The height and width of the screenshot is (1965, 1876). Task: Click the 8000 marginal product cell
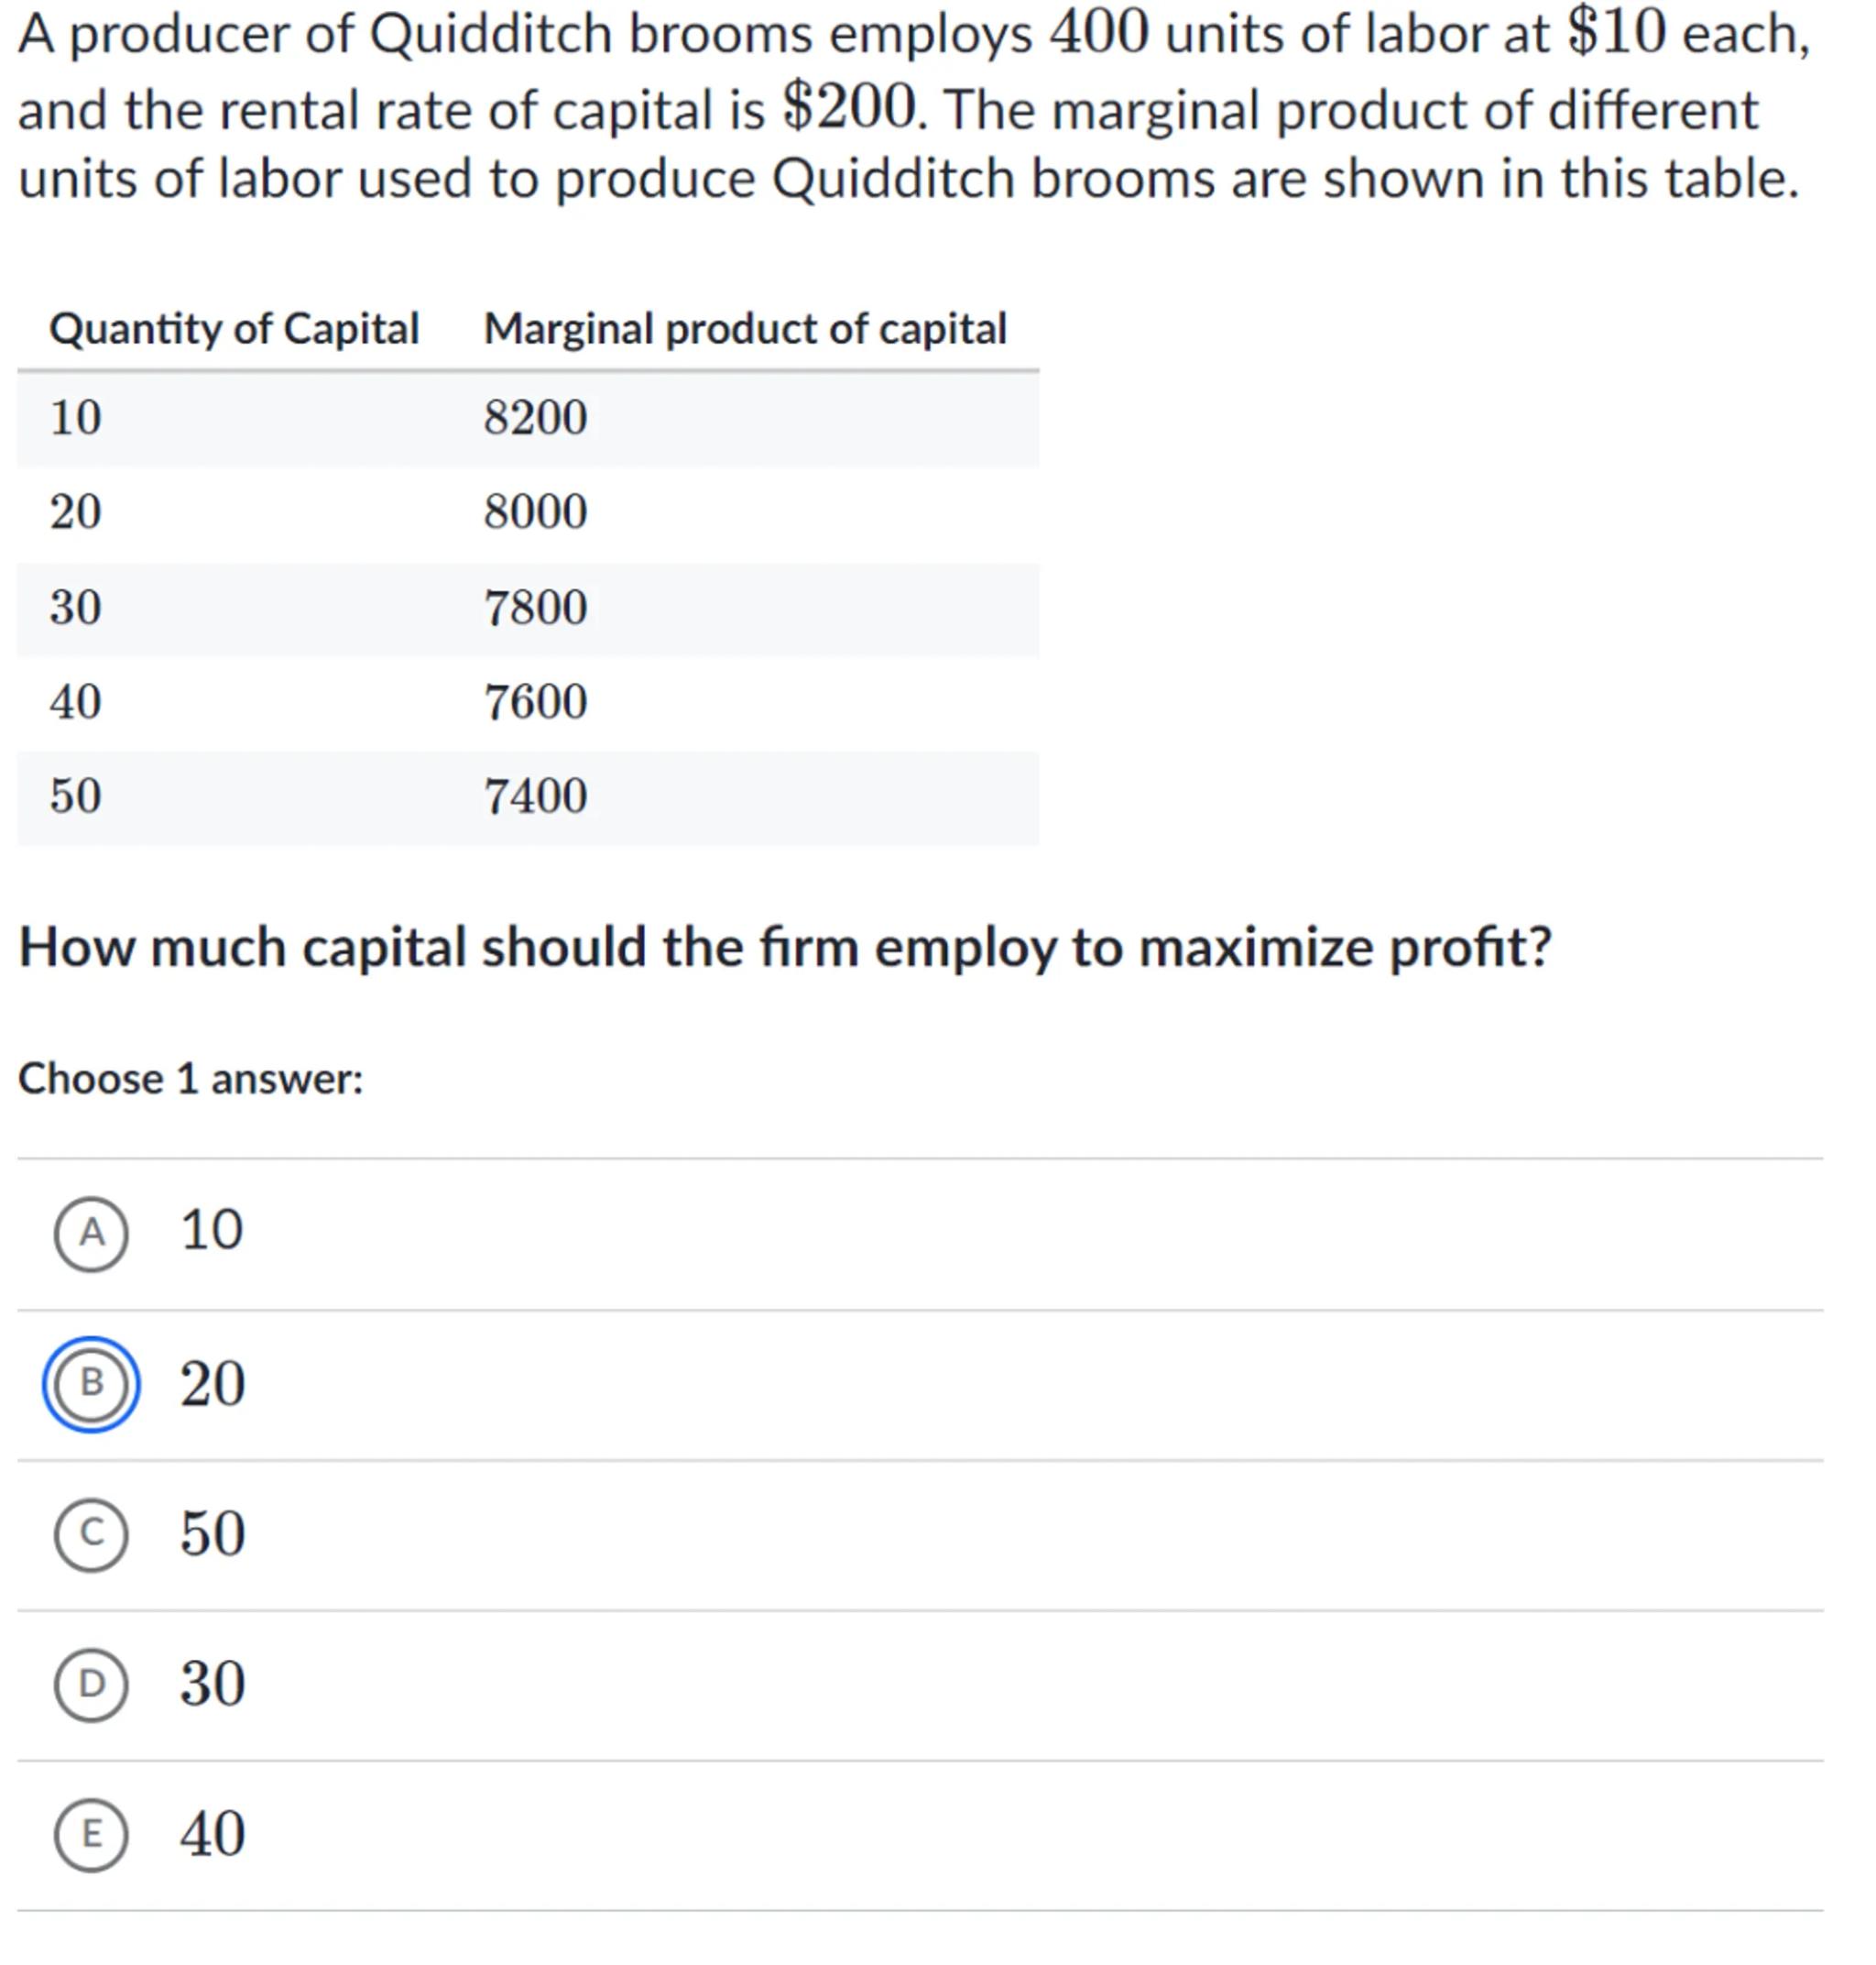(x=535, y=511)
